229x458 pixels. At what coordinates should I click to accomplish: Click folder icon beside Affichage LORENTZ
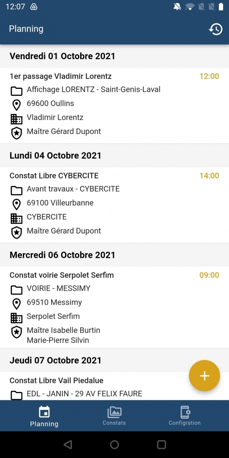click(x=16, y=91)
